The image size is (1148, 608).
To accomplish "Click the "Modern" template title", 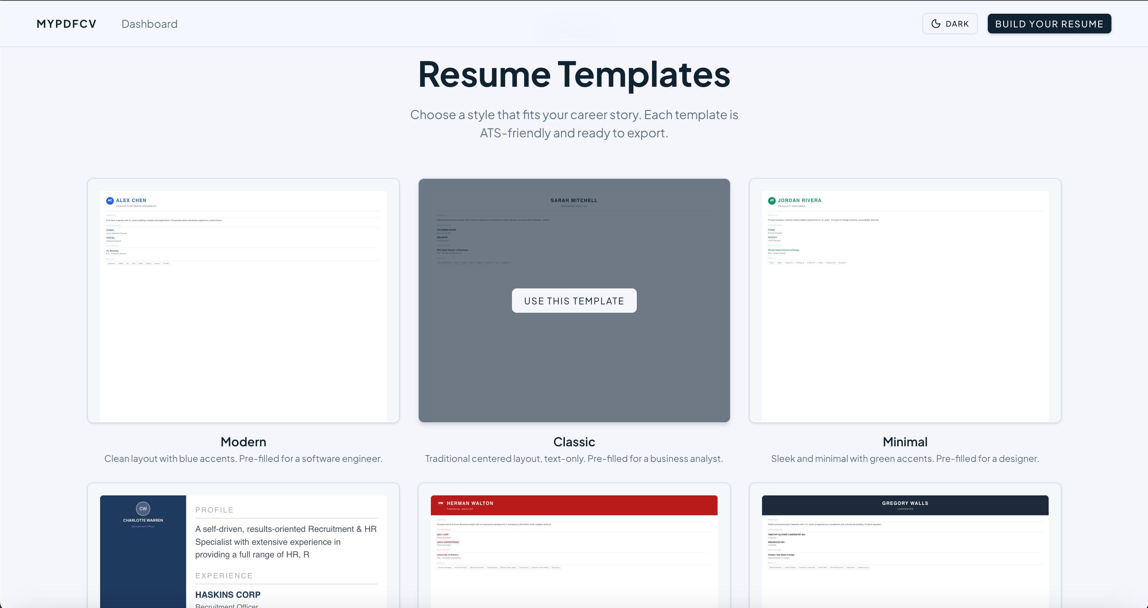I will click(x=243, y=442).
